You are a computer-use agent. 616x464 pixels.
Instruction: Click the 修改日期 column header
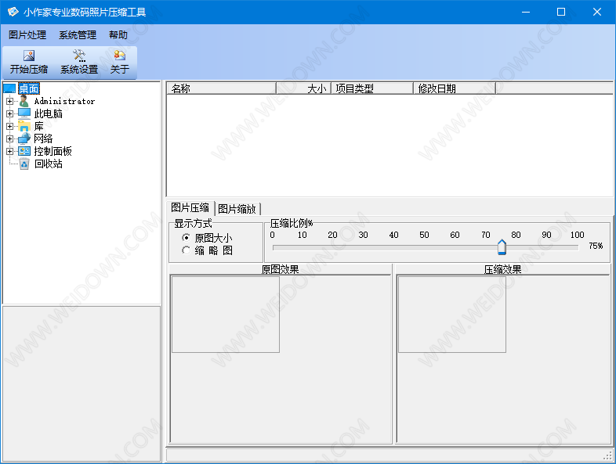coord(454,88)
